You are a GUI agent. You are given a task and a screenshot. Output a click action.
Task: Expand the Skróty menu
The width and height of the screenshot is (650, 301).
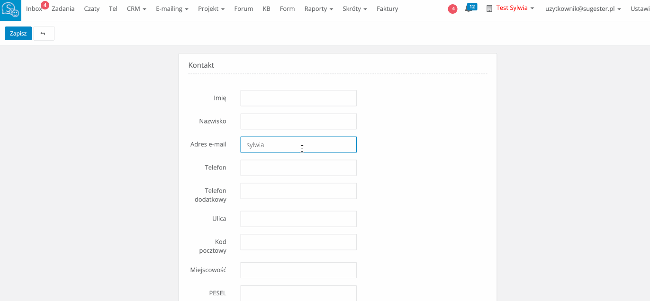point(354,9)
